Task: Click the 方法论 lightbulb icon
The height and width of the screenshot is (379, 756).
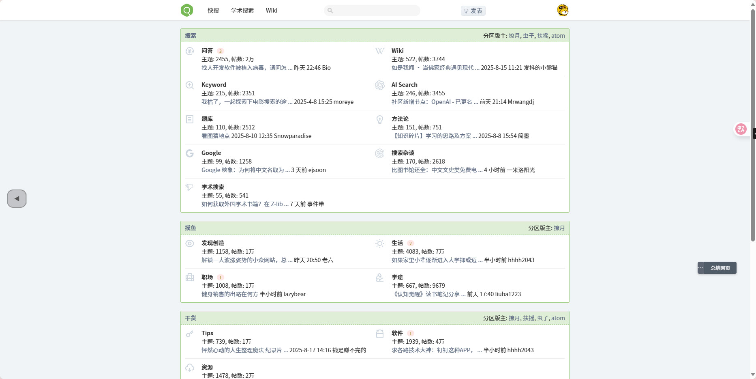Action: (379, 119)
